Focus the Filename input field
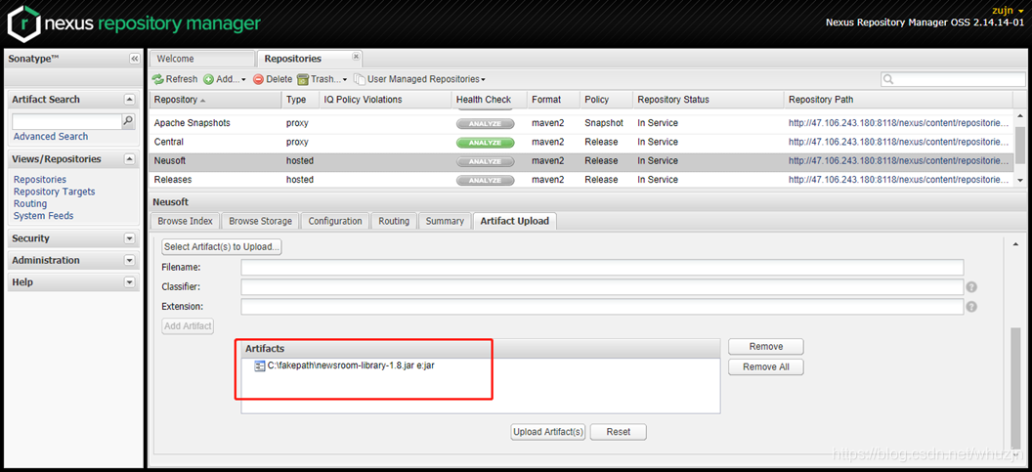Viewport: 1032px width, 472px height. tap(602, 267)
